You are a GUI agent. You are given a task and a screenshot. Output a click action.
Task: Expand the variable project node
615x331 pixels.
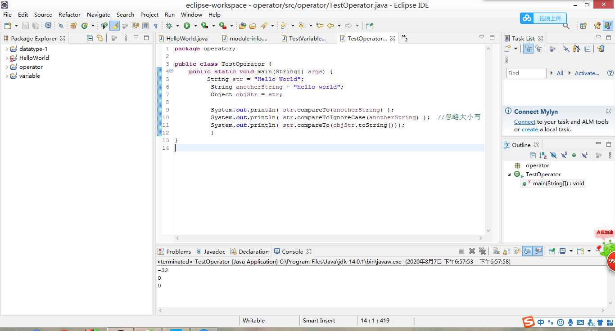[6, 76]
